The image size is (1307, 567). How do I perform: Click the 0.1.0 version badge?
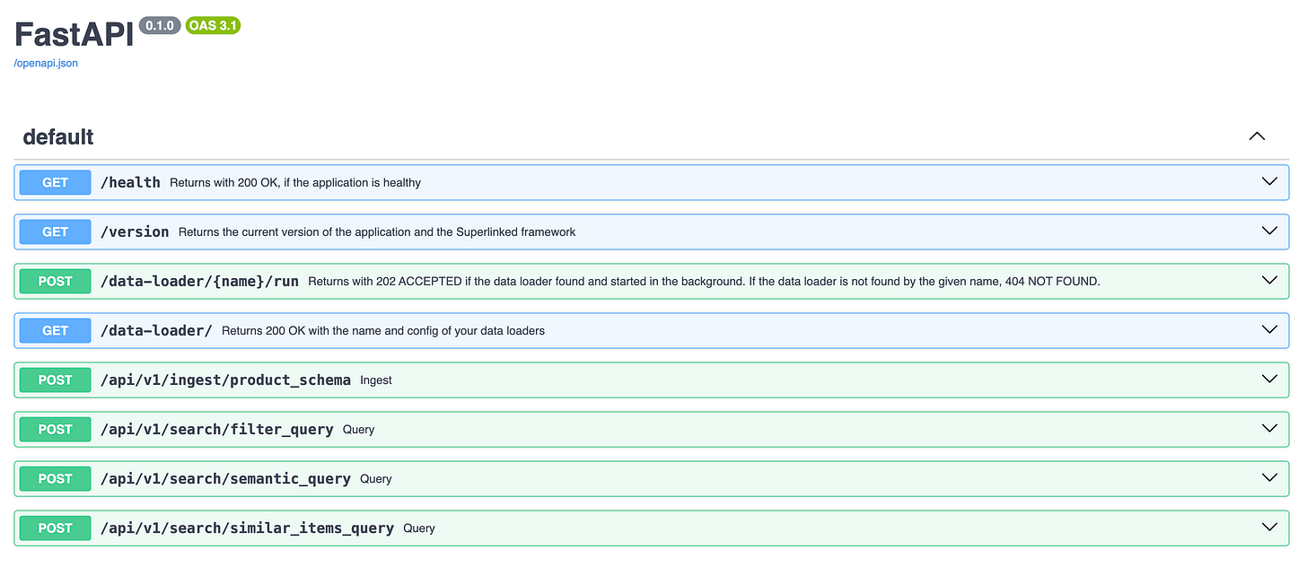tap(160, 26)
